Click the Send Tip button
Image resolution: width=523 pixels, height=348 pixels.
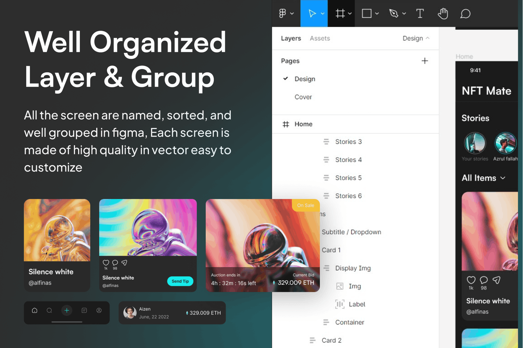(x=180, y=281)
